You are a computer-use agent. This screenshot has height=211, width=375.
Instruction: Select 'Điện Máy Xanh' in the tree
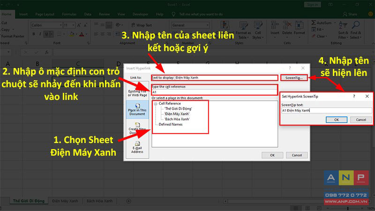click(177, 114)
